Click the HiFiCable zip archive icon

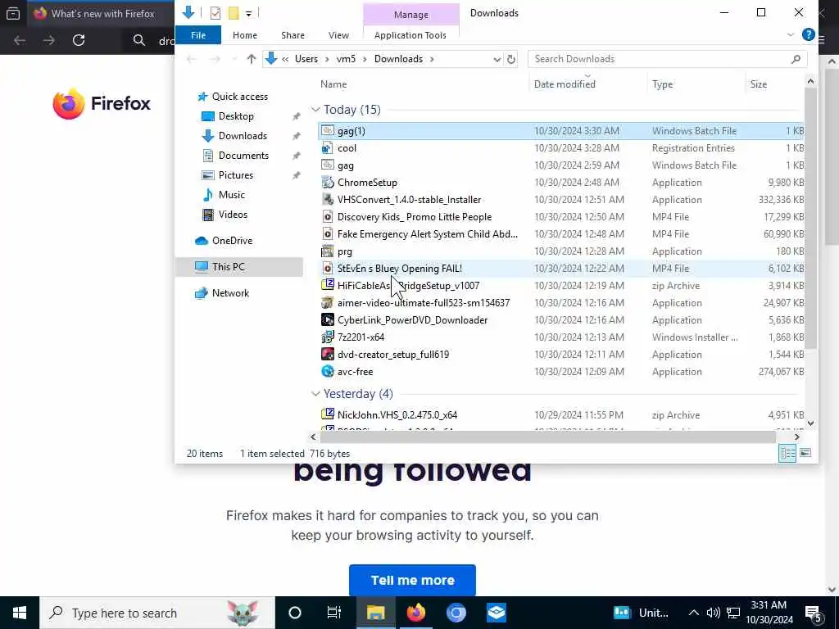point(328,285)
